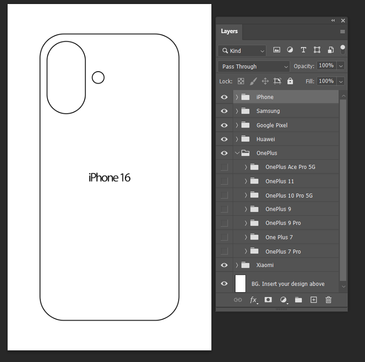Filter layers by smart objects
The width and height of the screenshot is (365, 362).
[330, 50]
